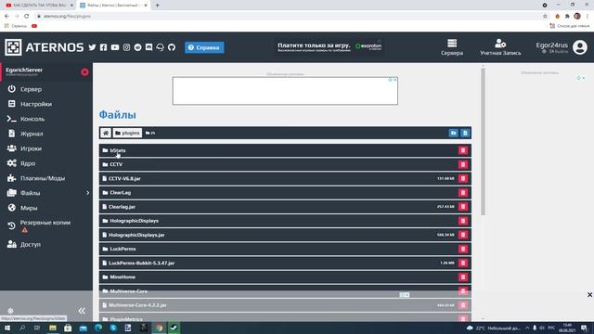Viewport: 594px width, 334px height.
Task: Open the ClearLag folder
Action: [120, 192]
